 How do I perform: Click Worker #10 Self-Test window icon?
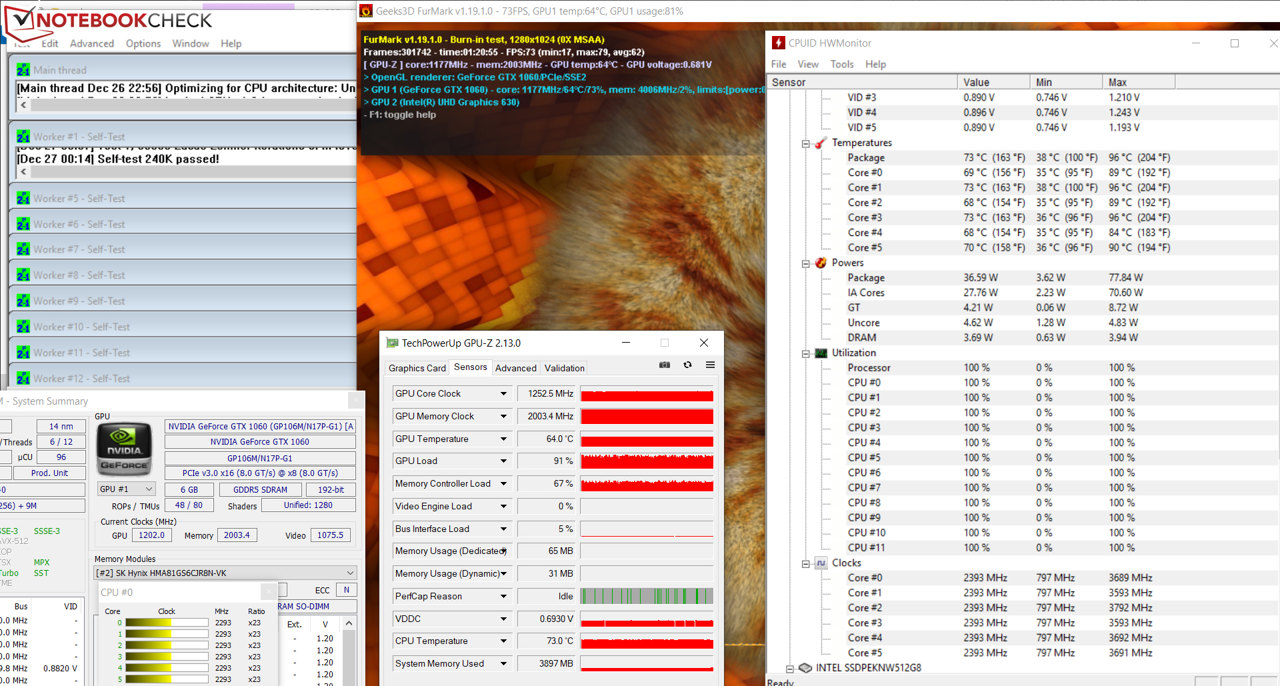[23, 327]
